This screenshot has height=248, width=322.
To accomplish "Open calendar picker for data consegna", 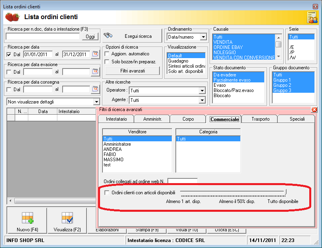I will click(x=95, y=89).
